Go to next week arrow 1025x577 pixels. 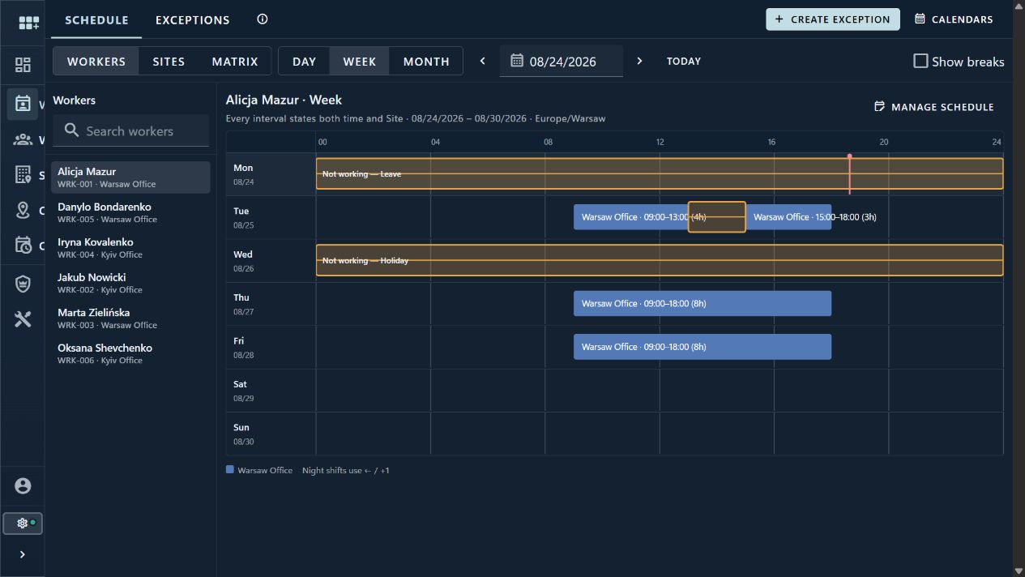[639, 61]
